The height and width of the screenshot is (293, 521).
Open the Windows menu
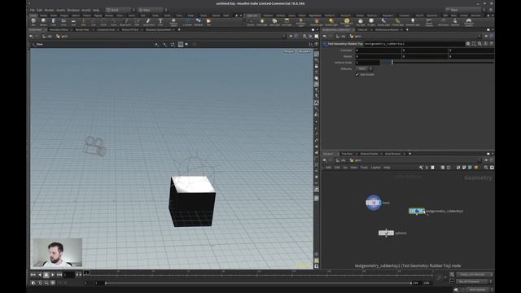click(72, 10)
